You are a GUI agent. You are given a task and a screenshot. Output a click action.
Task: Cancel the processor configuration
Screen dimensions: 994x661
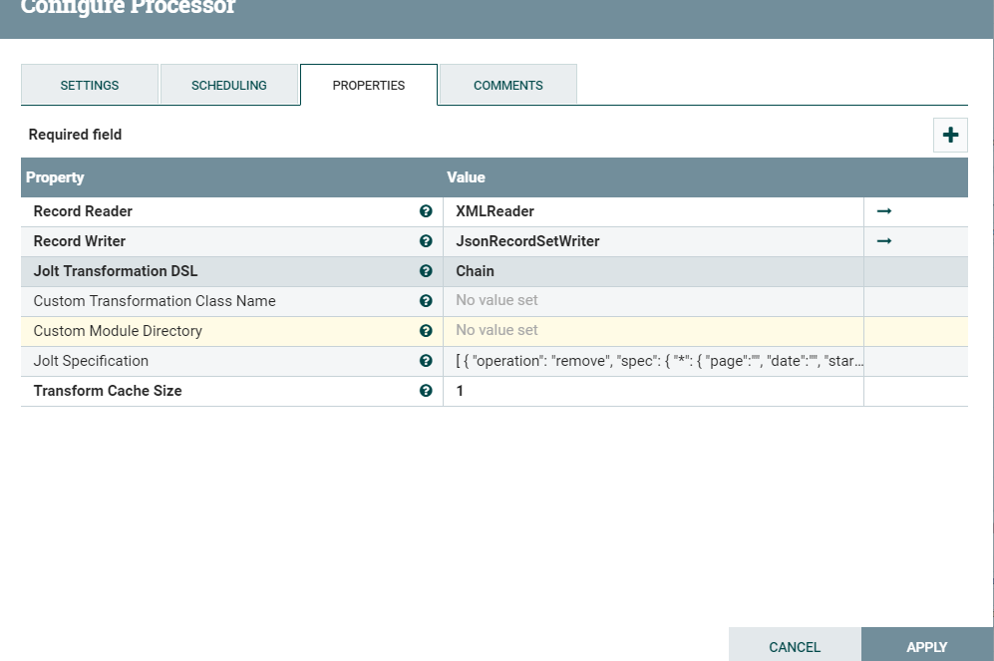point(795,646)
